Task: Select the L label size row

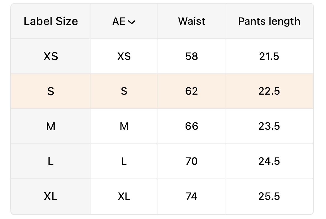Action: (x=51, y=161)
